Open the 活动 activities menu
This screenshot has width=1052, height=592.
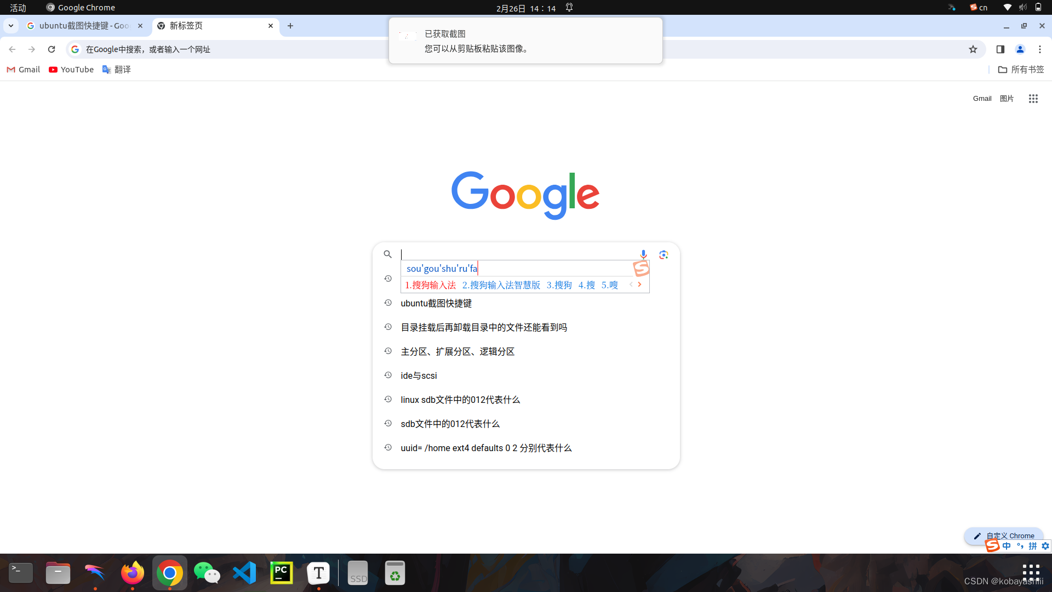18,8
